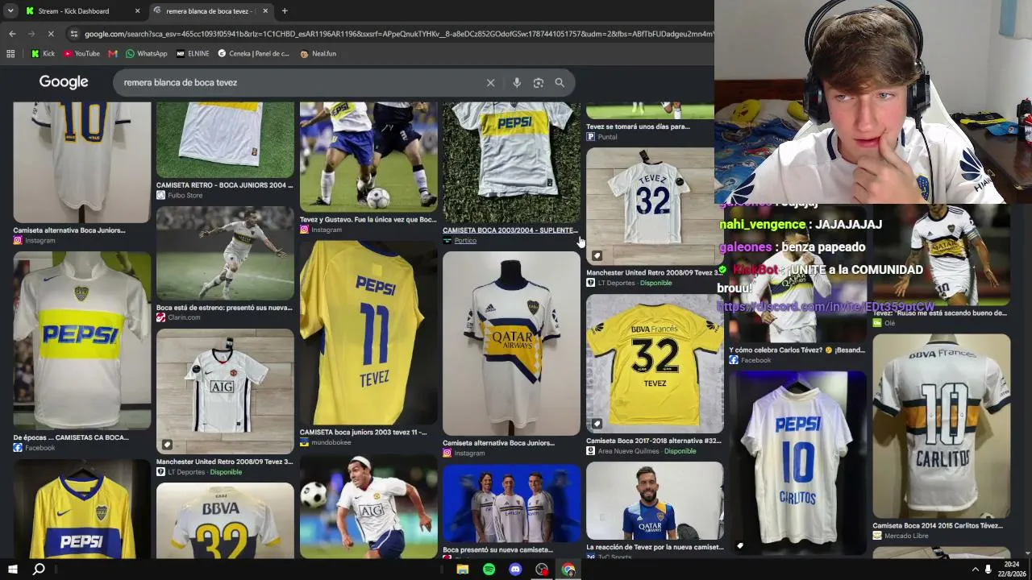Open the yellow Pepsi 11 Tevez jersey image

coord(368,333)
